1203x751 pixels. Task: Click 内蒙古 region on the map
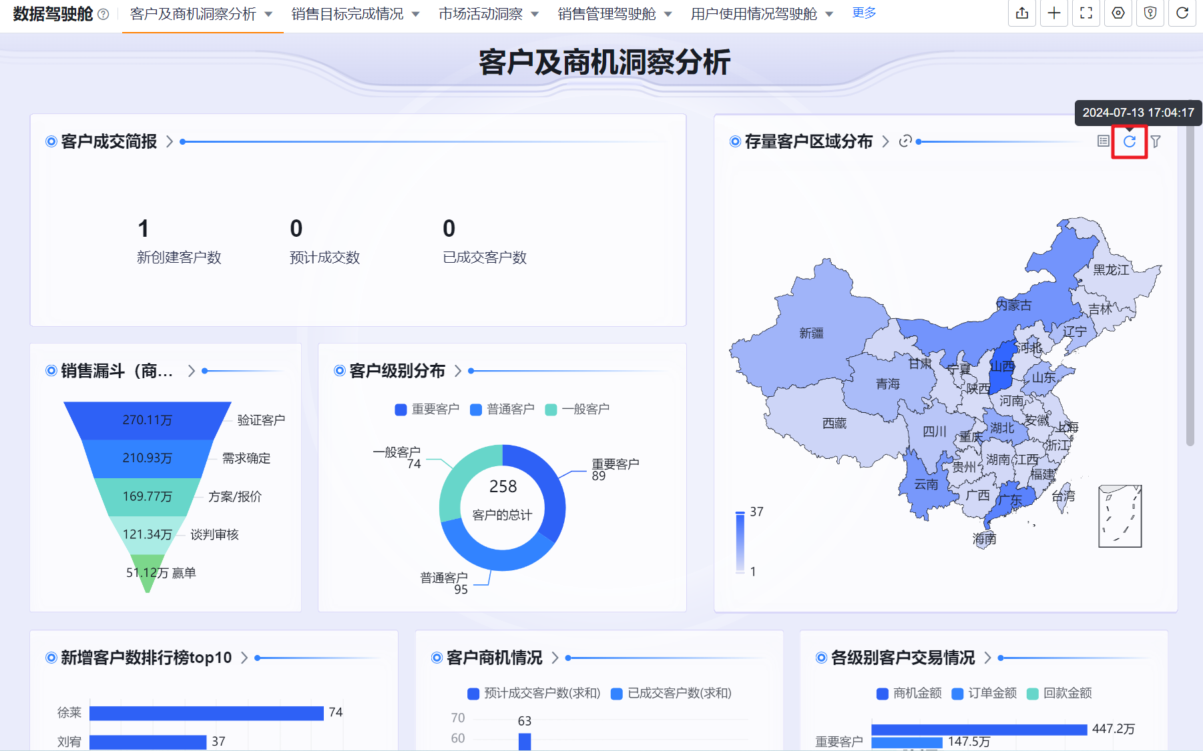click(1013, 305)
